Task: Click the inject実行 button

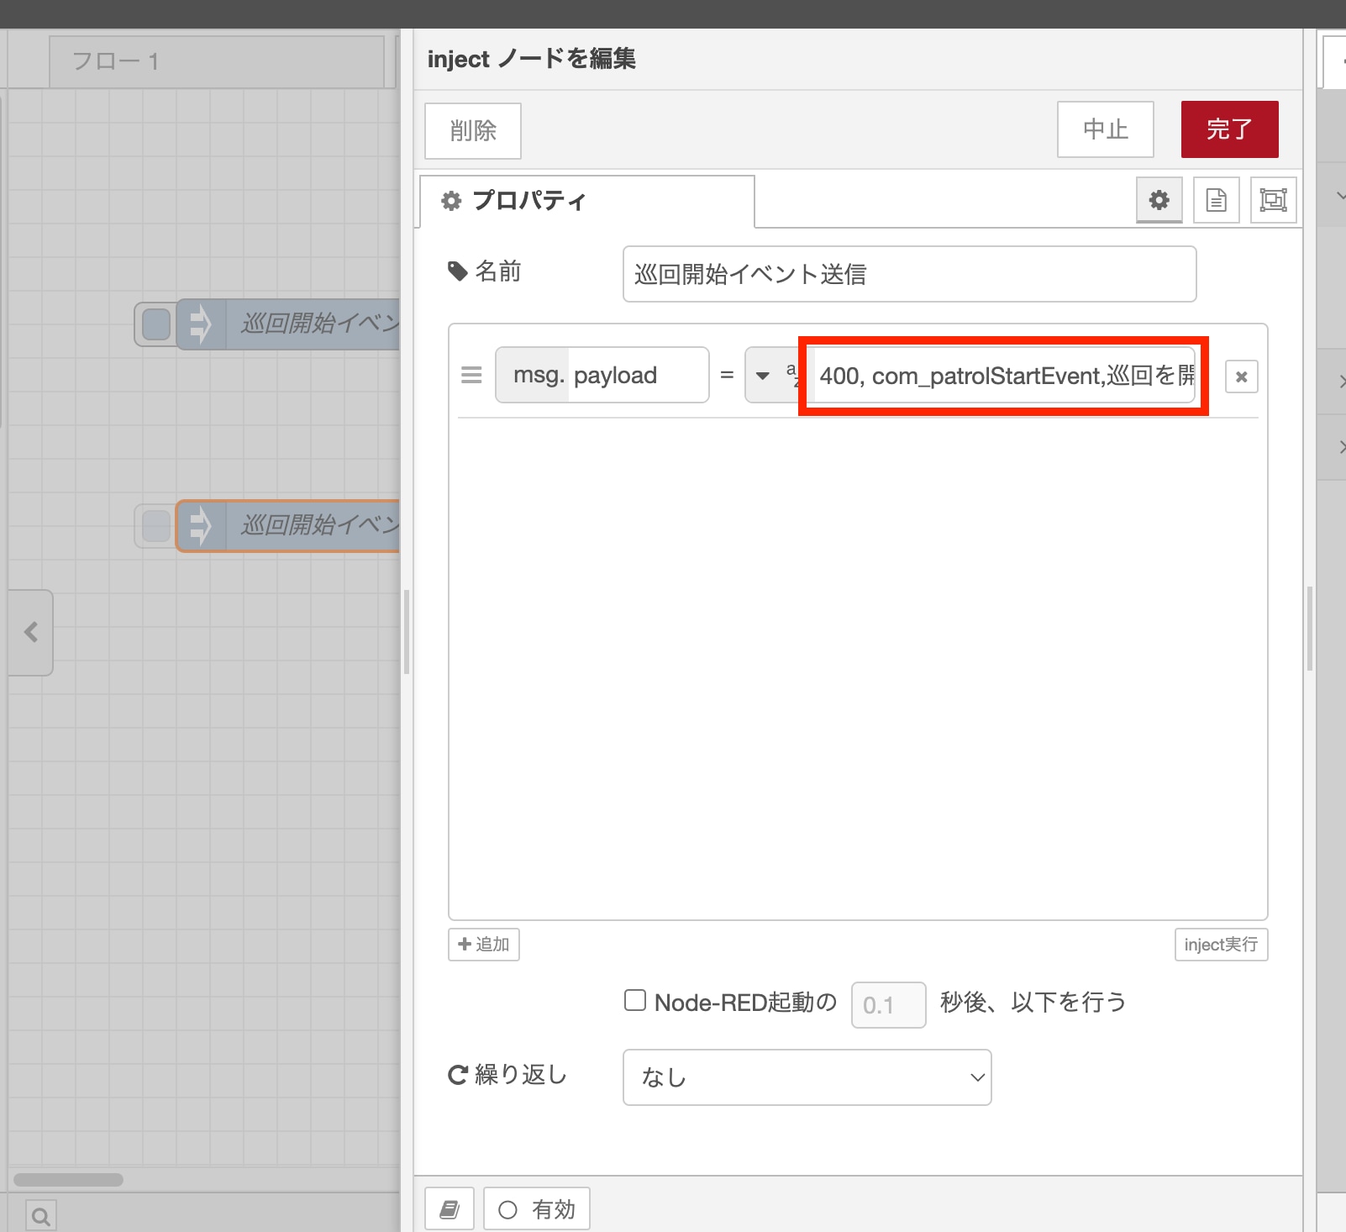Action: coord(1221,945)
